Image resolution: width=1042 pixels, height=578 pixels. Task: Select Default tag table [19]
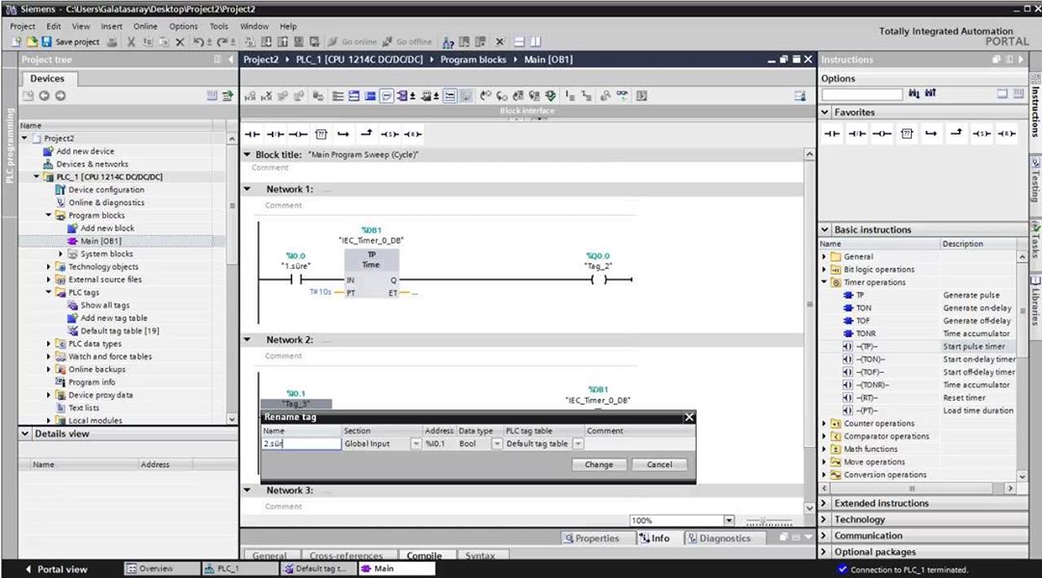tap(120, 330)
